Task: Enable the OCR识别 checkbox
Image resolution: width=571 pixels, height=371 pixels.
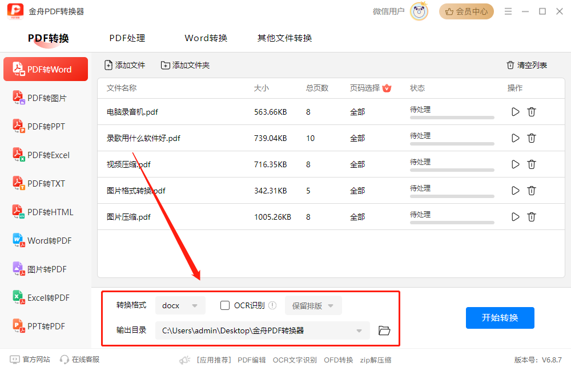Action: click(x=225, y=305)
